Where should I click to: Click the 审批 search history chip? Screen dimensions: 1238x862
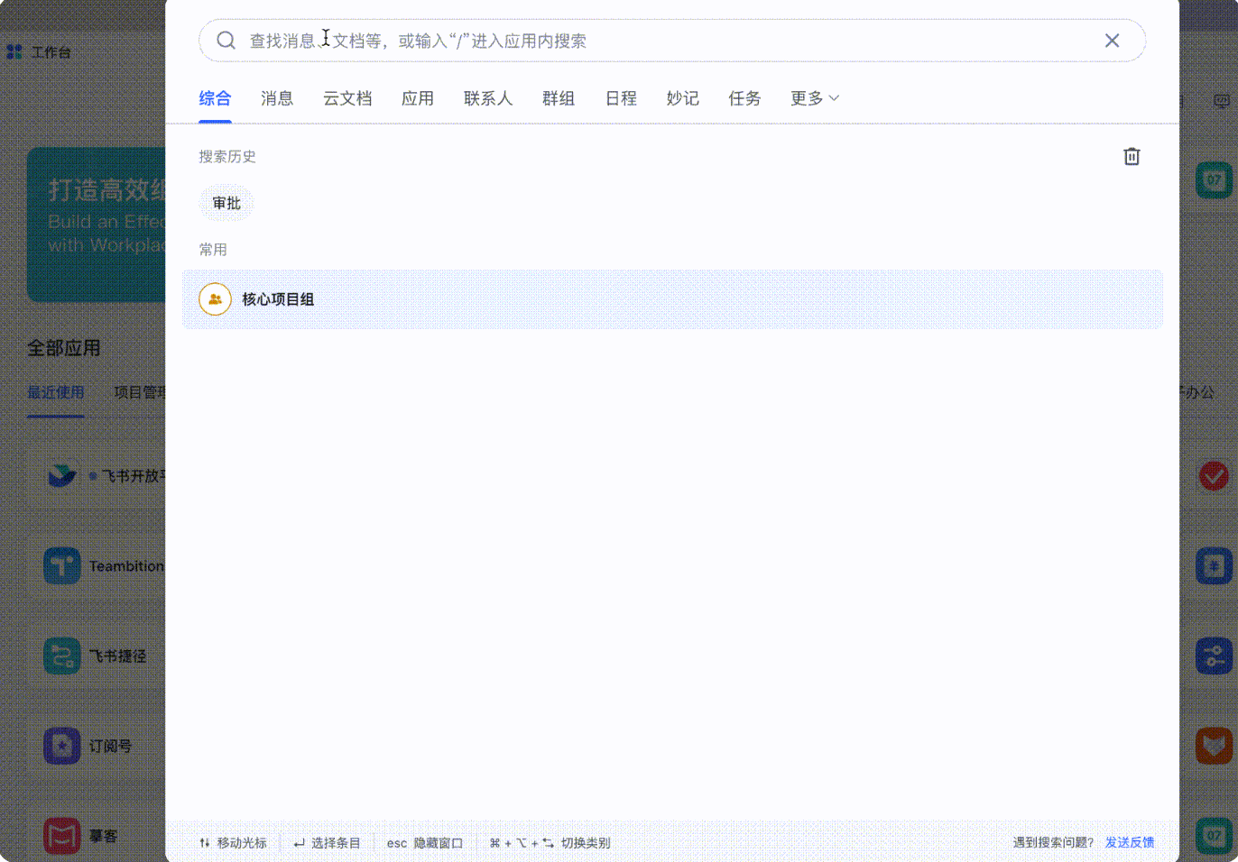click(x=226, y=203)
